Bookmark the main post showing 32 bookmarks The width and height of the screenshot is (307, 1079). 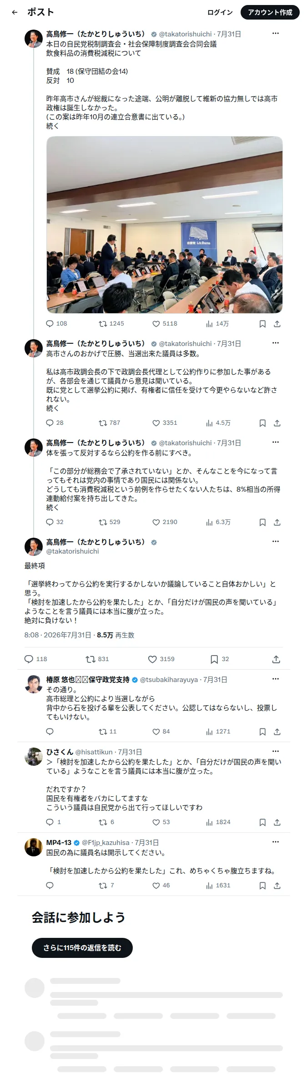coord(220,659)
